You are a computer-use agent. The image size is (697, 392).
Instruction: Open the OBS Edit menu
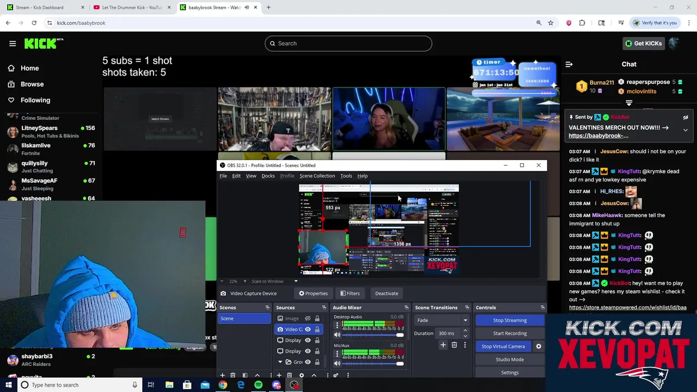(x=236, y=176)
